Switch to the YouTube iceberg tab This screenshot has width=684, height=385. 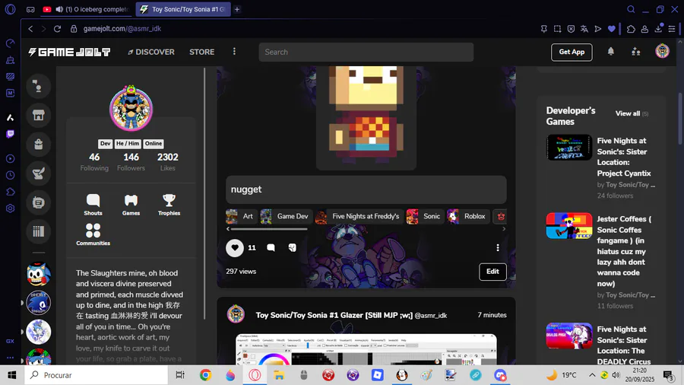[x=87, y=9]
